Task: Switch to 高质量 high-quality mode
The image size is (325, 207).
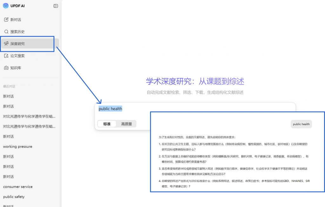Action: (126, 124)
